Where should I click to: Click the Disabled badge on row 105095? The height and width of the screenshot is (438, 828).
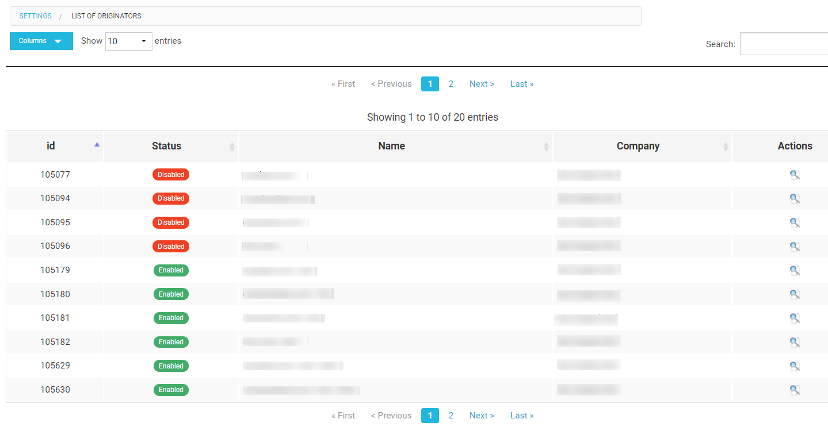[x=171, y=222]
